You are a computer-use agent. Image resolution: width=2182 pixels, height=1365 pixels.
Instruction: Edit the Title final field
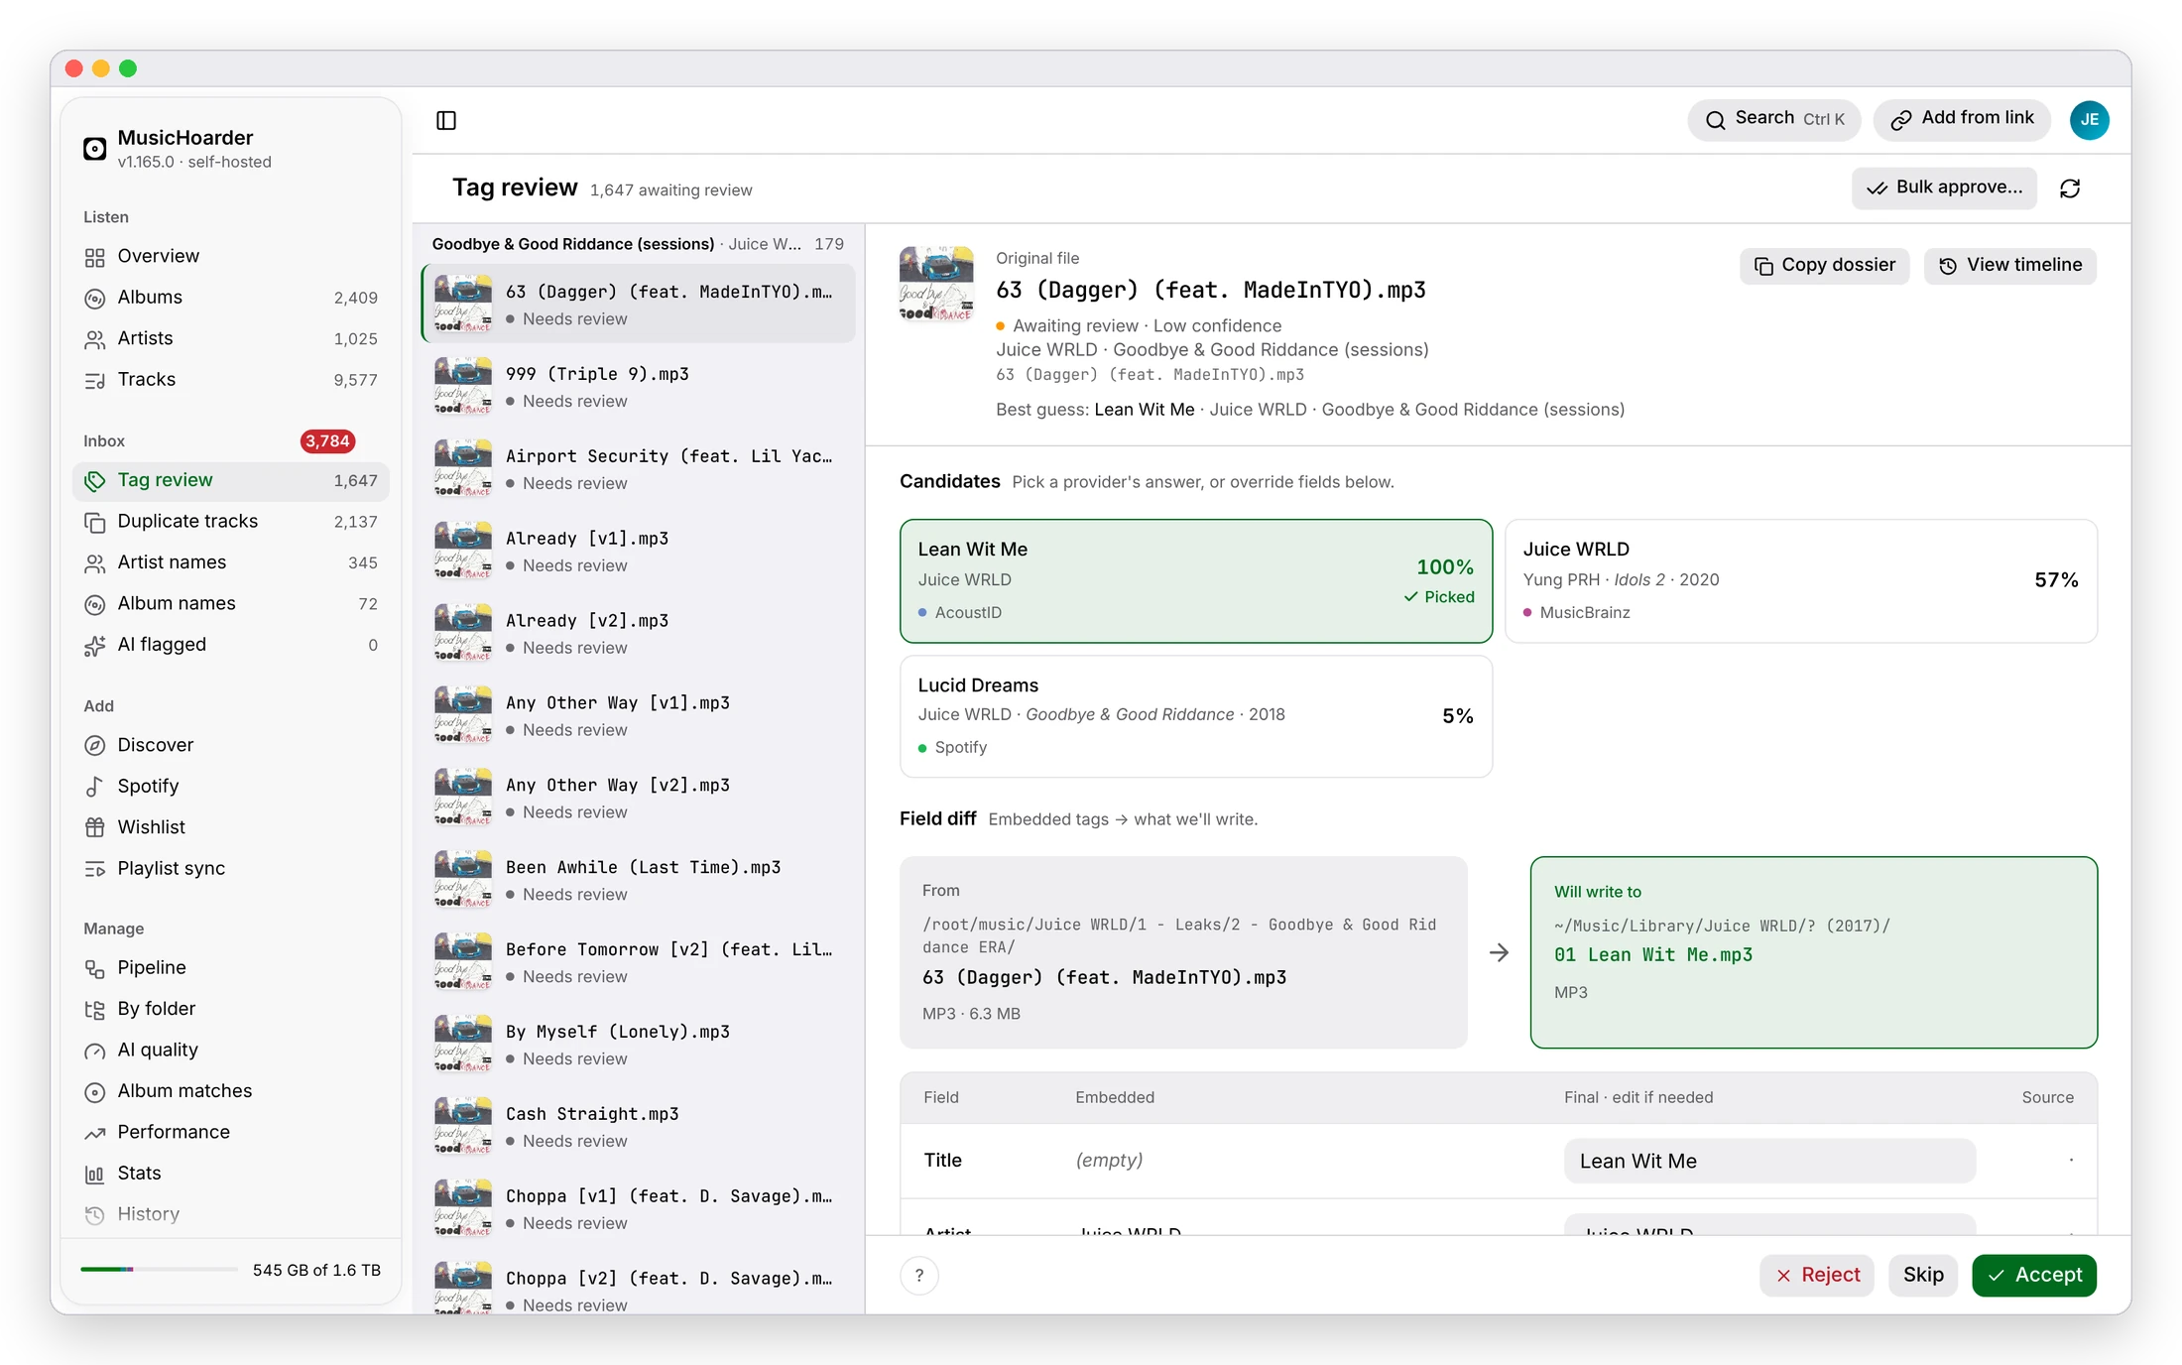(1769, 1161)
